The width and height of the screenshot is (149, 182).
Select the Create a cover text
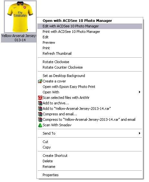(54, 81)
